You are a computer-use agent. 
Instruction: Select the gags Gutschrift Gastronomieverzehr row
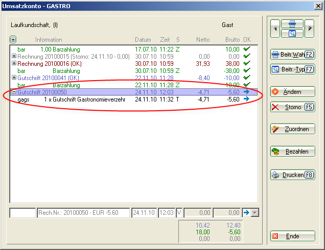134,99
